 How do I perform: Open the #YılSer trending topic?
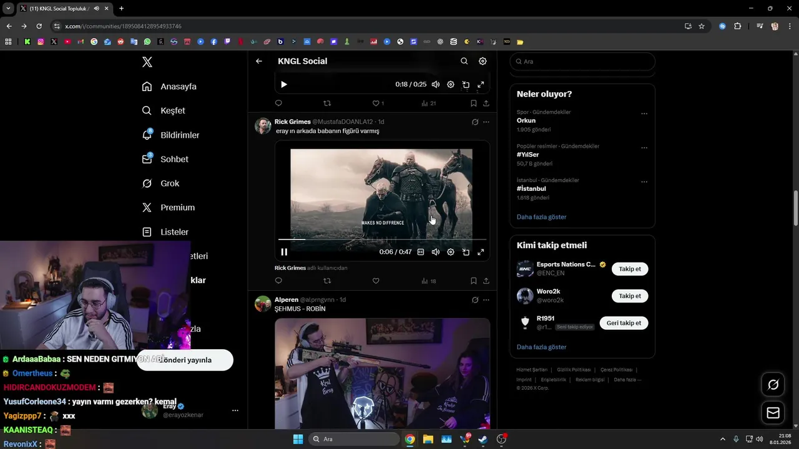click(527, 155)
